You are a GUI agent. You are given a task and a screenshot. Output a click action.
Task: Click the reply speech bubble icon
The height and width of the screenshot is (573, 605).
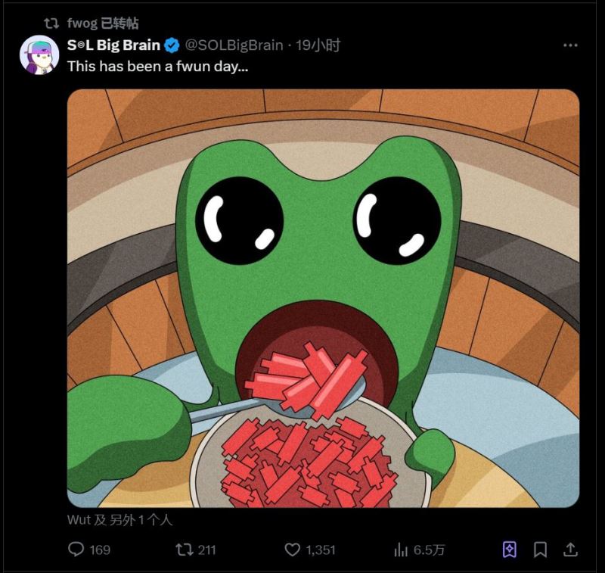(76, 550)
